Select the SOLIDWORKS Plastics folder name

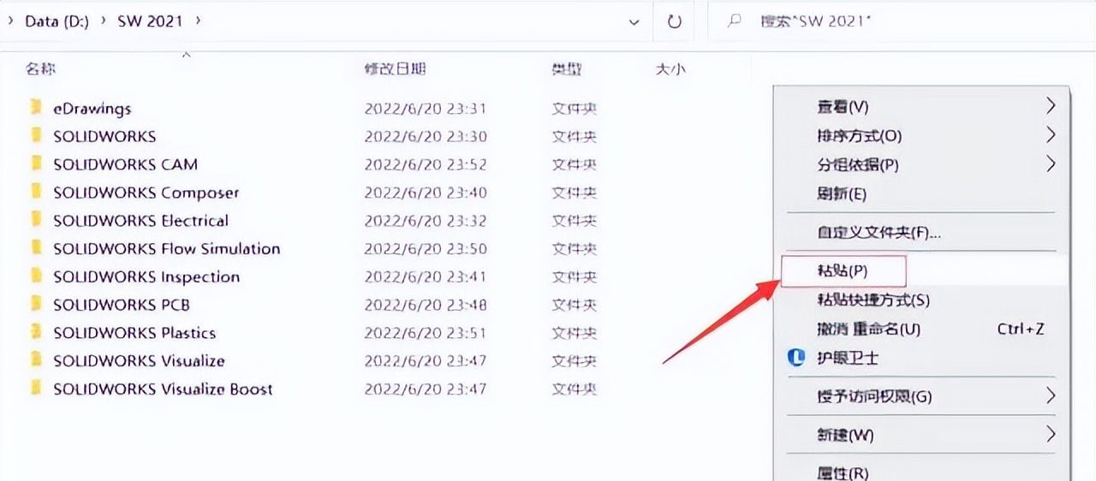134,333
